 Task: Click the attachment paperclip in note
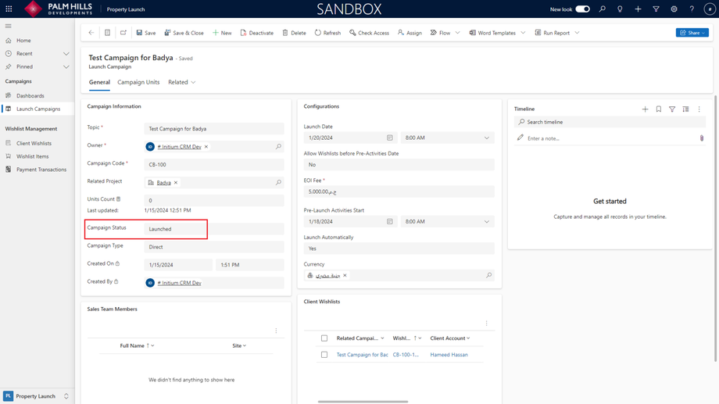point(702,138)
